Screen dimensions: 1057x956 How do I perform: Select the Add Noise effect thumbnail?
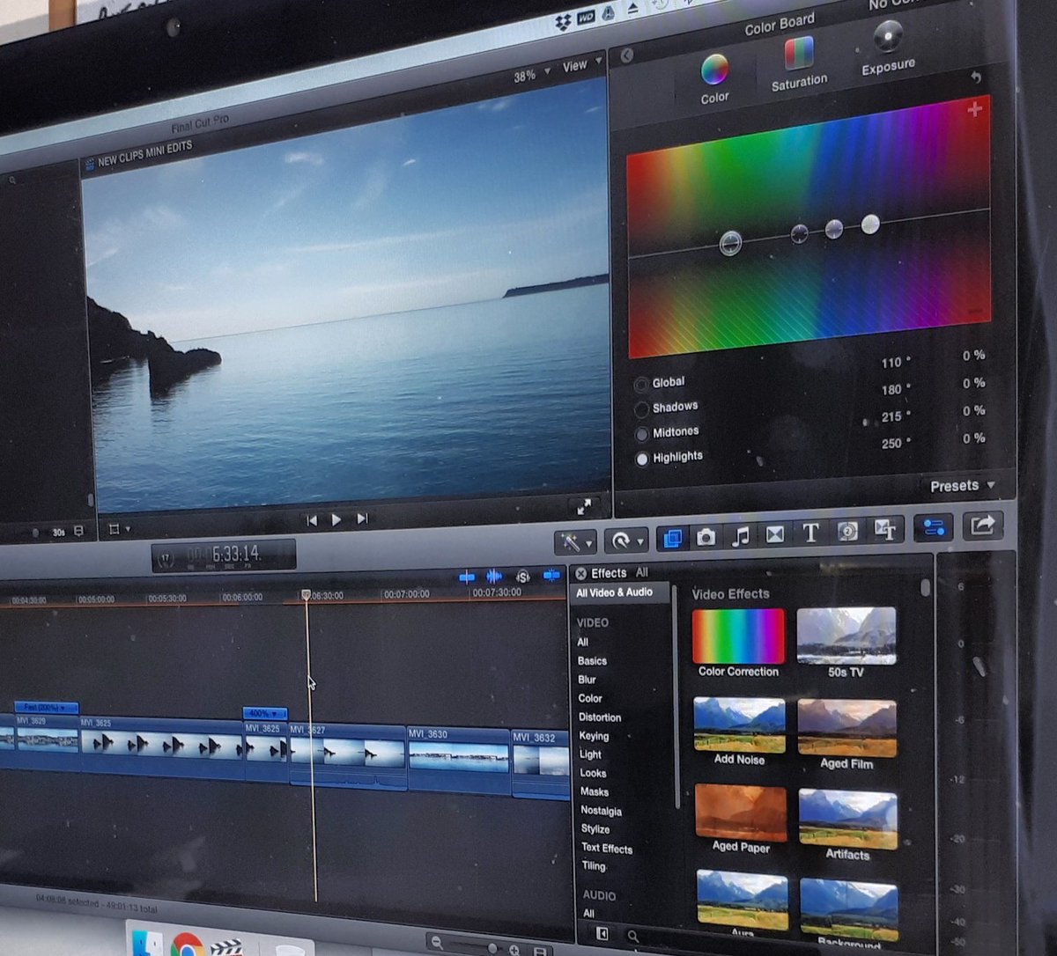[739, 724]
